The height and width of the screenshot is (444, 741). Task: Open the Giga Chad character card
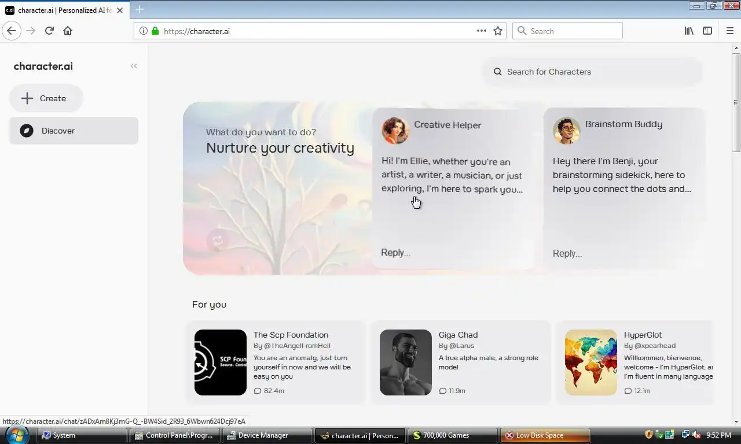click(x=461, y=362)
